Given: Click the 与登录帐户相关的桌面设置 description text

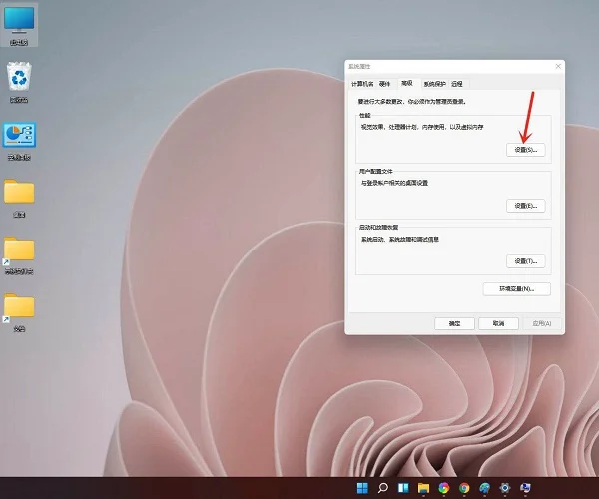Looking at the screenshot, I should pyautogui.click(x=394, y=183).
